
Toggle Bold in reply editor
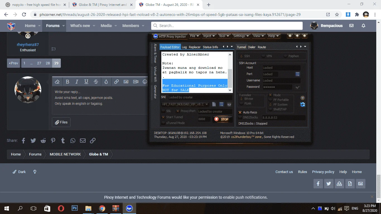67,82
